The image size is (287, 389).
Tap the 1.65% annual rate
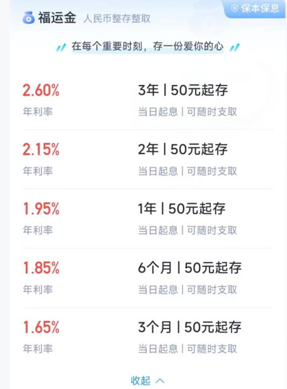pos(41,327)
